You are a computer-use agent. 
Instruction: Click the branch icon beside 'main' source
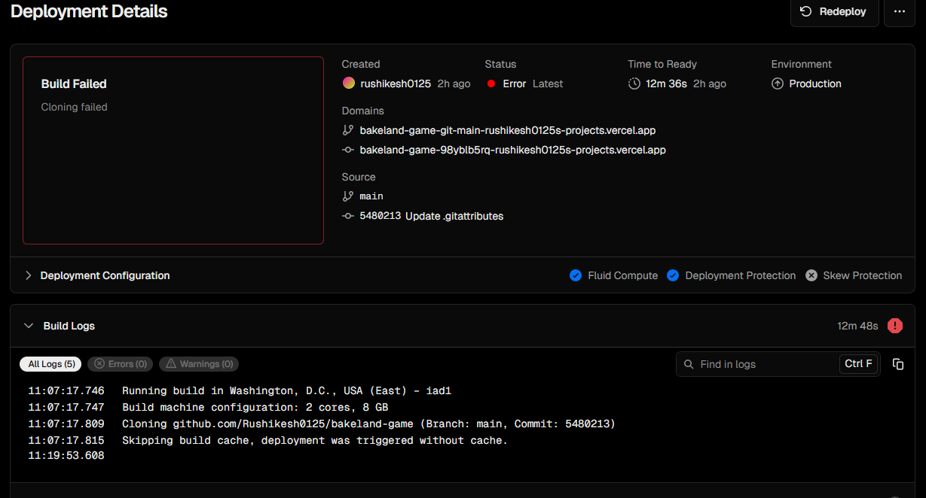pyautogui.click(x=348, y=196)
